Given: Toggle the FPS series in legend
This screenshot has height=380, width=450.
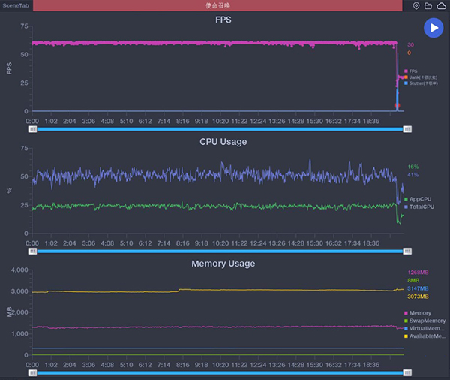Looking at the screenshot, I should 412,71.
